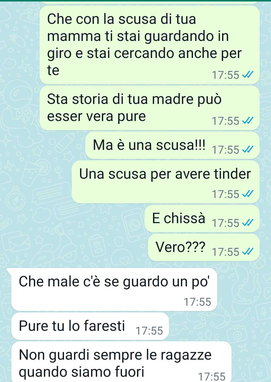Select the 'Una scusa per avere tinder' message
Screen dimensions: 271x382
(166, 182)
